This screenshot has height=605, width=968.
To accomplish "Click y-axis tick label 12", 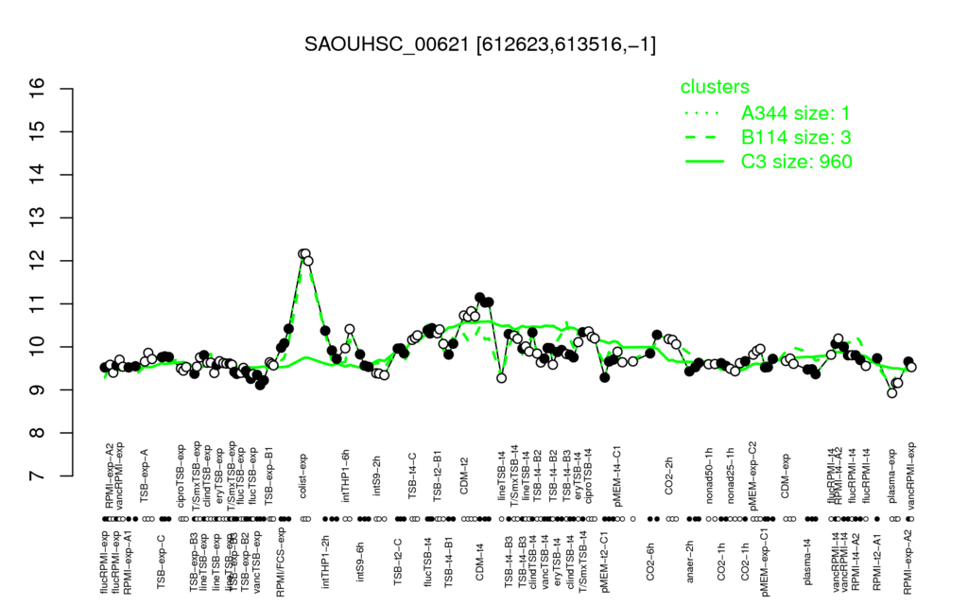I will click(x=38, y=261).
